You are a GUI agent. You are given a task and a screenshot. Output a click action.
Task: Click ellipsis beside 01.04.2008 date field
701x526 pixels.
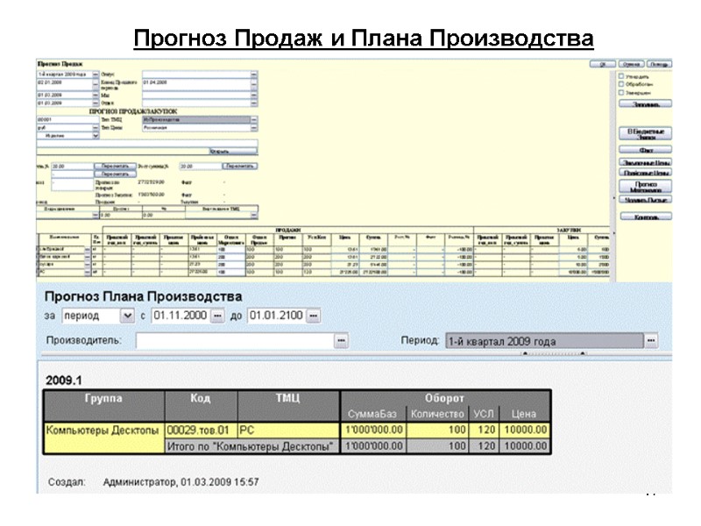pos(254,84)
